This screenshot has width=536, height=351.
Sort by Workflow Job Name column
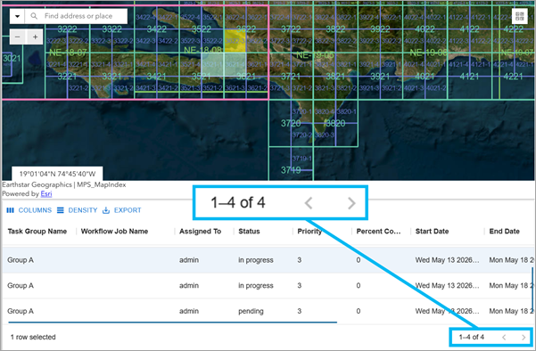[114, 232]
